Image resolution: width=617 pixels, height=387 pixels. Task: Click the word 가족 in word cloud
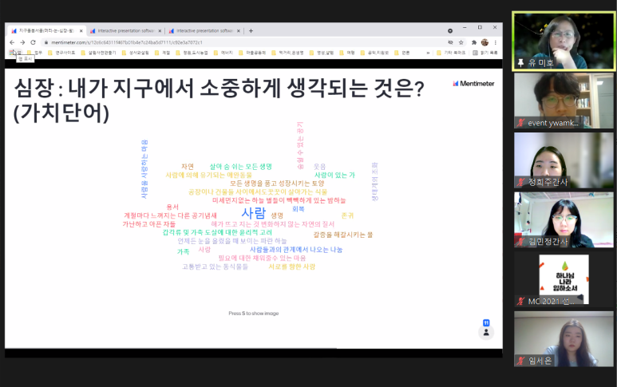[x=183, y=251]
